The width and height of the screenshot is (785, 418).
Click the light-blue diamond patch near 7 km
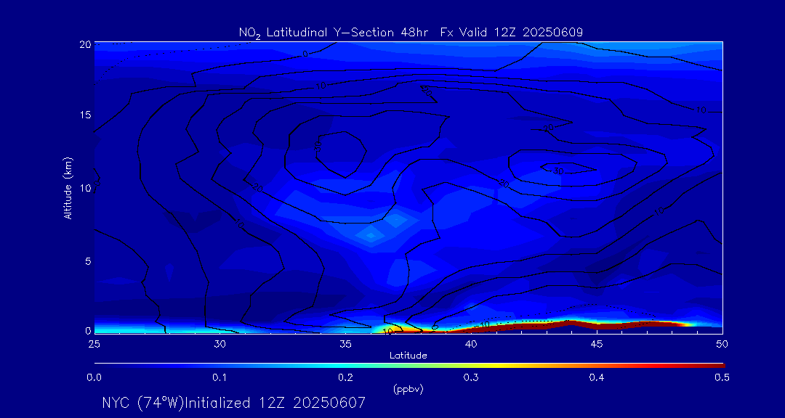coord(371,235)
